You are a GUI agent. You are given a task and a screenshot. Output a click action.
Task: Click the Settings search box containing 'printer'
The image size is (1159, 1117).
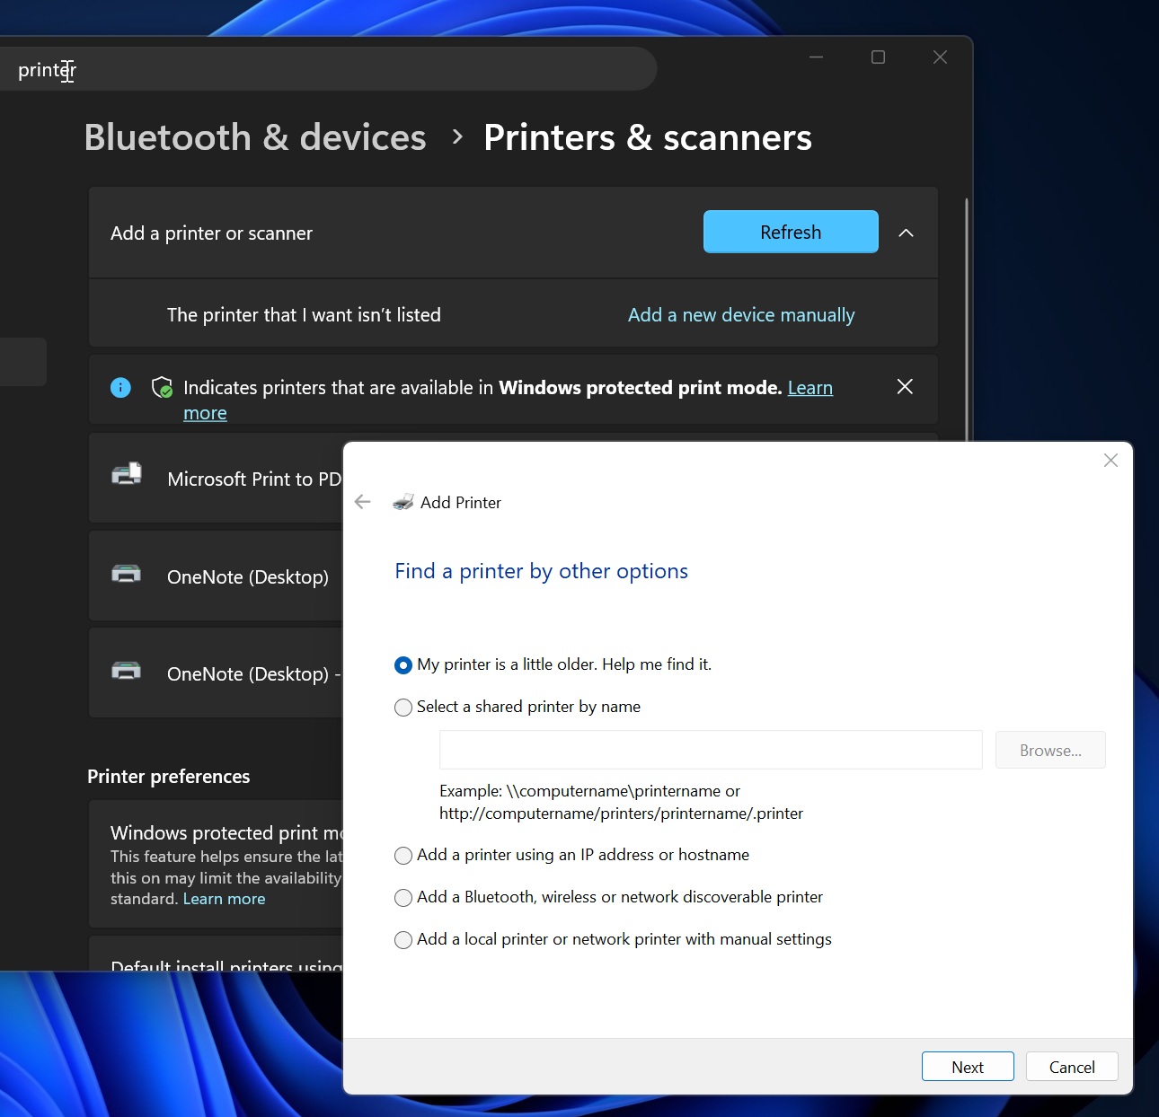[x=328, y=69]
